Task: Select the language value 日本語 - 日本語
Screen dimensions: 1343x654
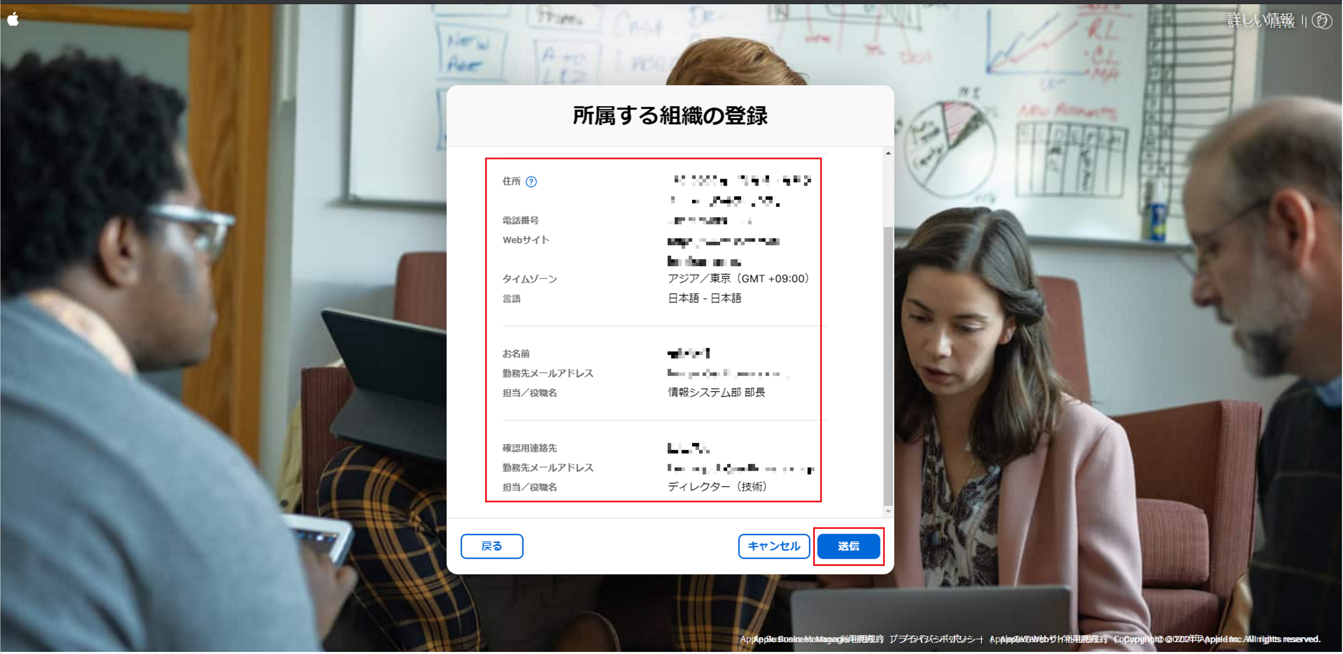Action: click(x=704, y=298)
